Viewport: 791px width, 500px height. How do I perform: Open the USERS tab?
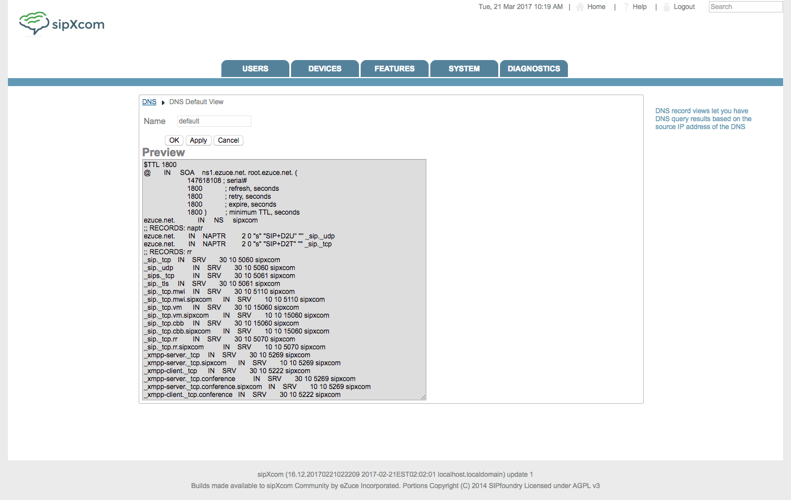255,69
